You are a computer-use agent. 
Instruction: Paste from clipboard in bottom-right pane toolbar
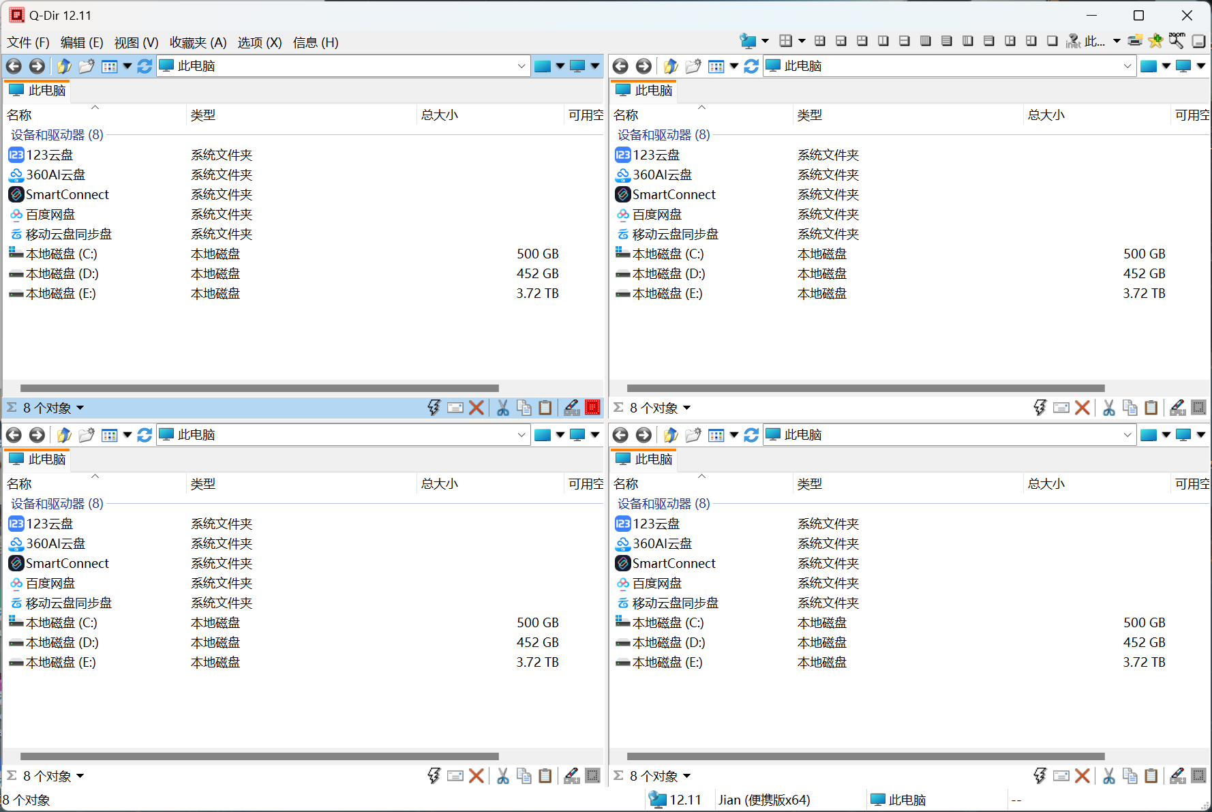(1151, 775)
